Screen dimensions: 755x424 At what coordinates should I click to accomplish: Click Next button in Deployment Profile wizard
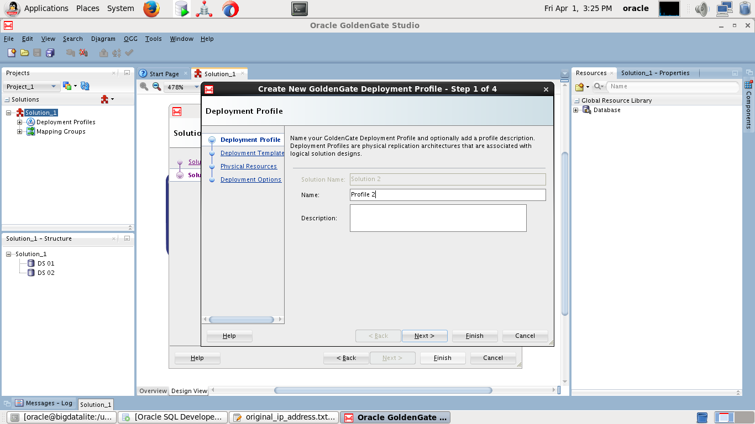tap(424, 336)
